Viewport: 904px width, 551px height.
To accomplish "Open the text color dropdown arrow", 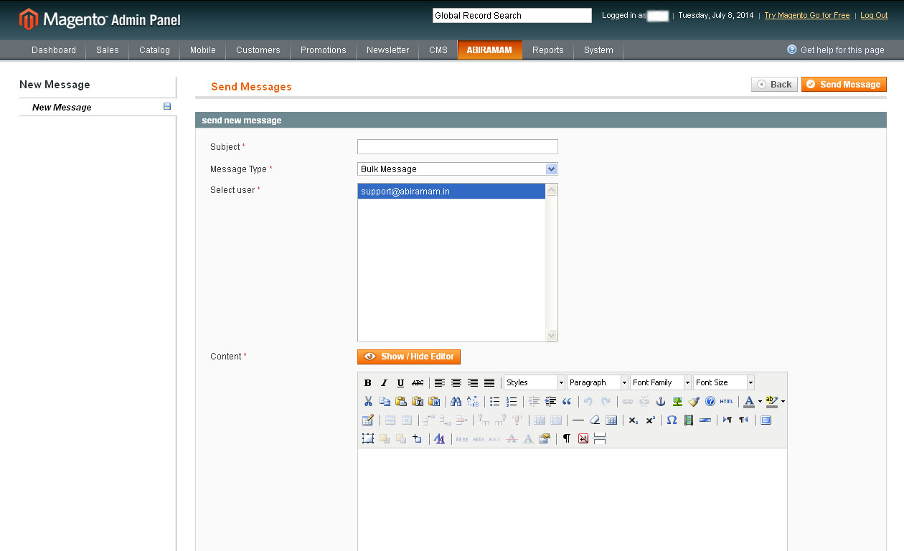I will [x=760, y=402].
